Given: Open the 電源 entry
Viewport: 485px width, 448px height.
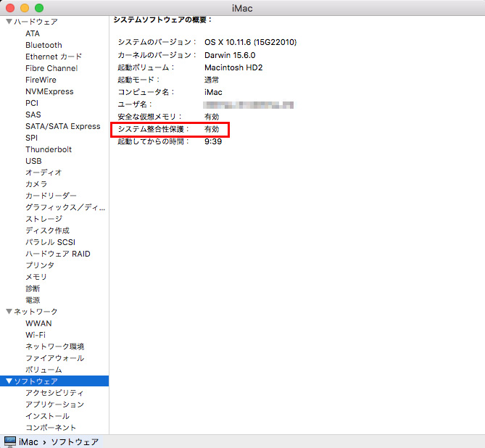Looking at the screenshot, I should [33, 300].
